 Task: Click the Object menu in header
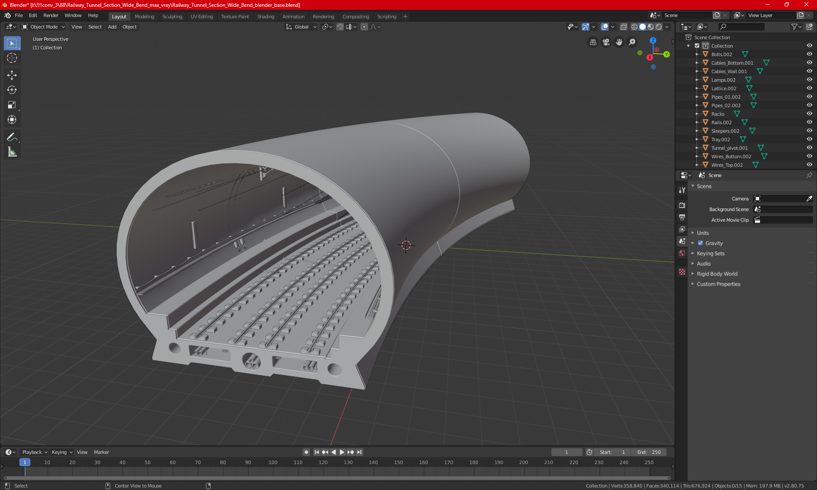point(129,27)
